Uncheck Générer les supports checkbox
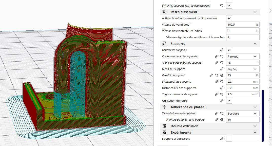This screenshot has width=272, height=146. (x=229, y=50)
